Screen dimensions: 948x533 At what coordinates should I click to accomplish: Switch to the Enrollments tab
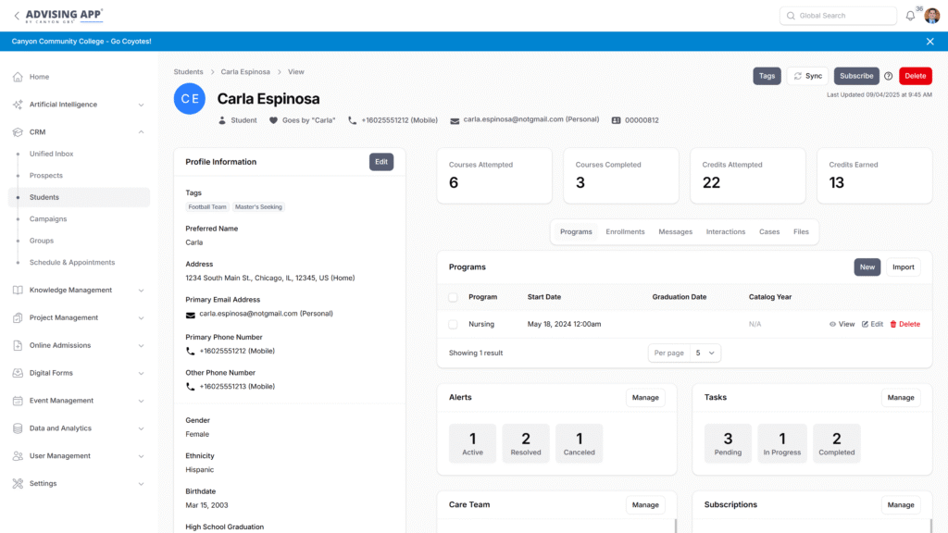click(625, 231)
